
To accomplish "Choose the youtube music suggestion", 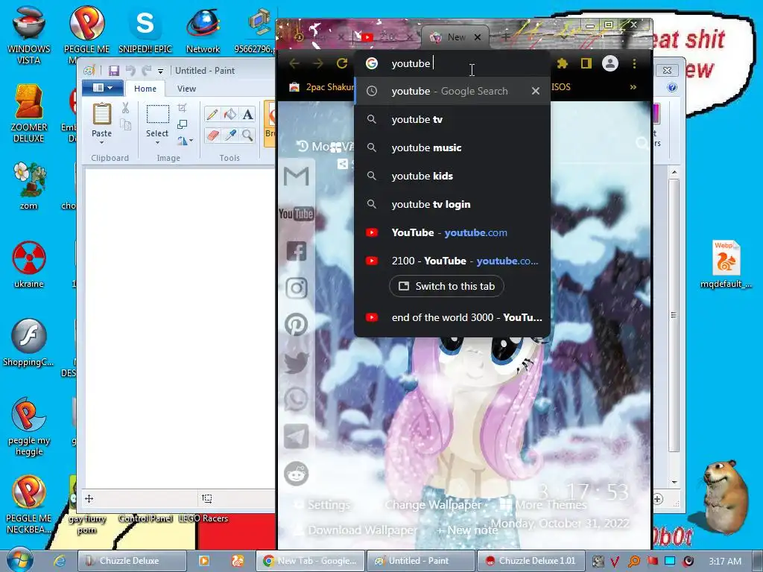I will tap(452, 147).
